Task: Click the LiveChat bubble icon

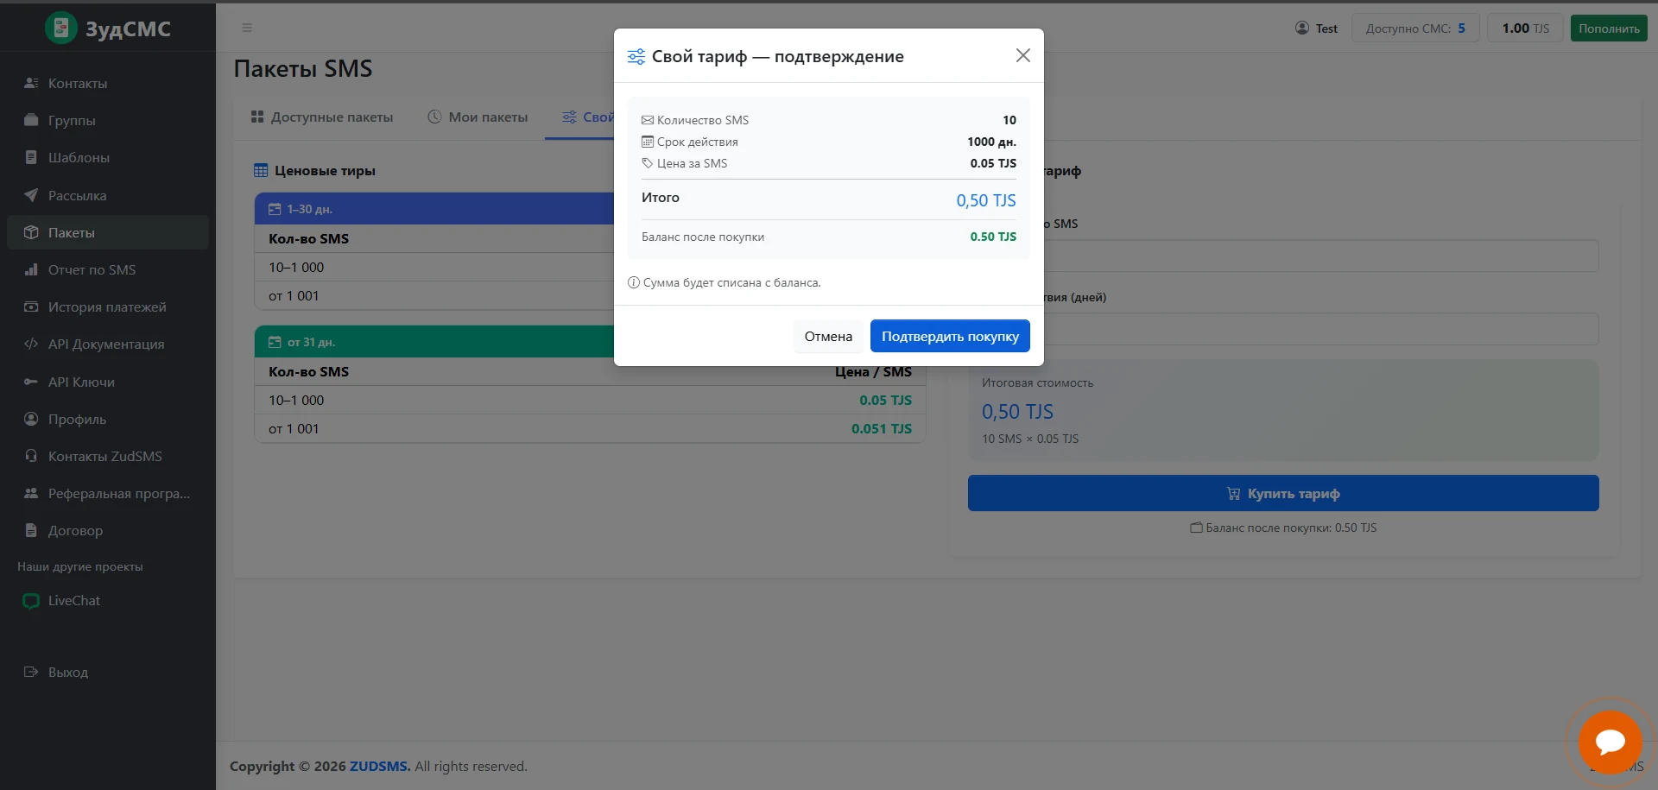Action: [x=31, y=601]
